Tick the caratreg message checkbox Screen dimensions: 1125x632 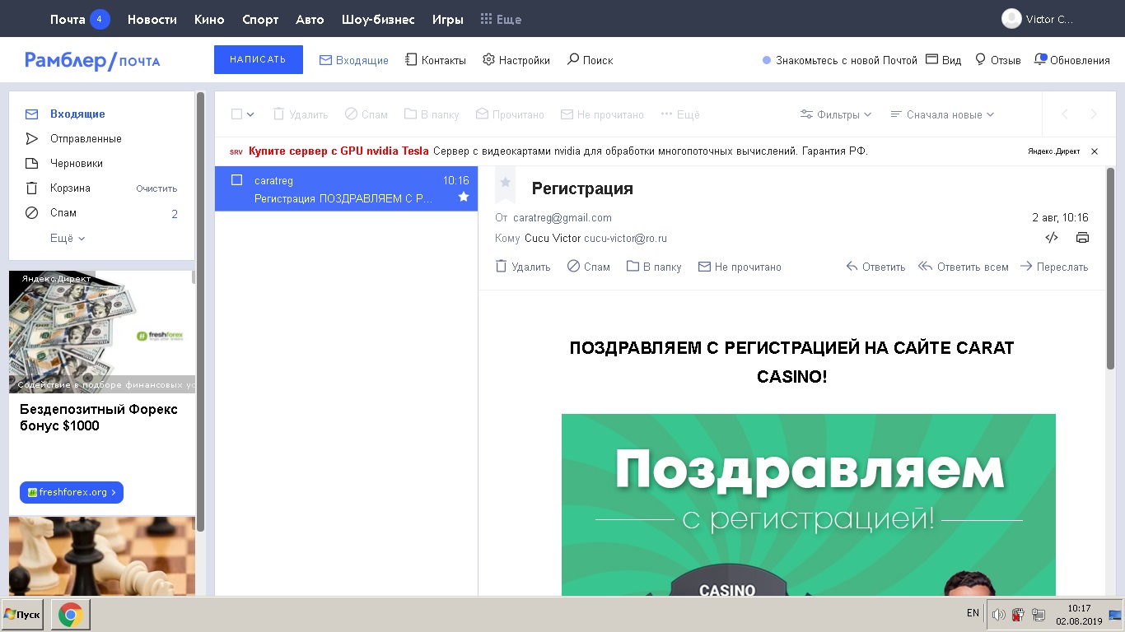pyautogui.click(x=236, y=180)
